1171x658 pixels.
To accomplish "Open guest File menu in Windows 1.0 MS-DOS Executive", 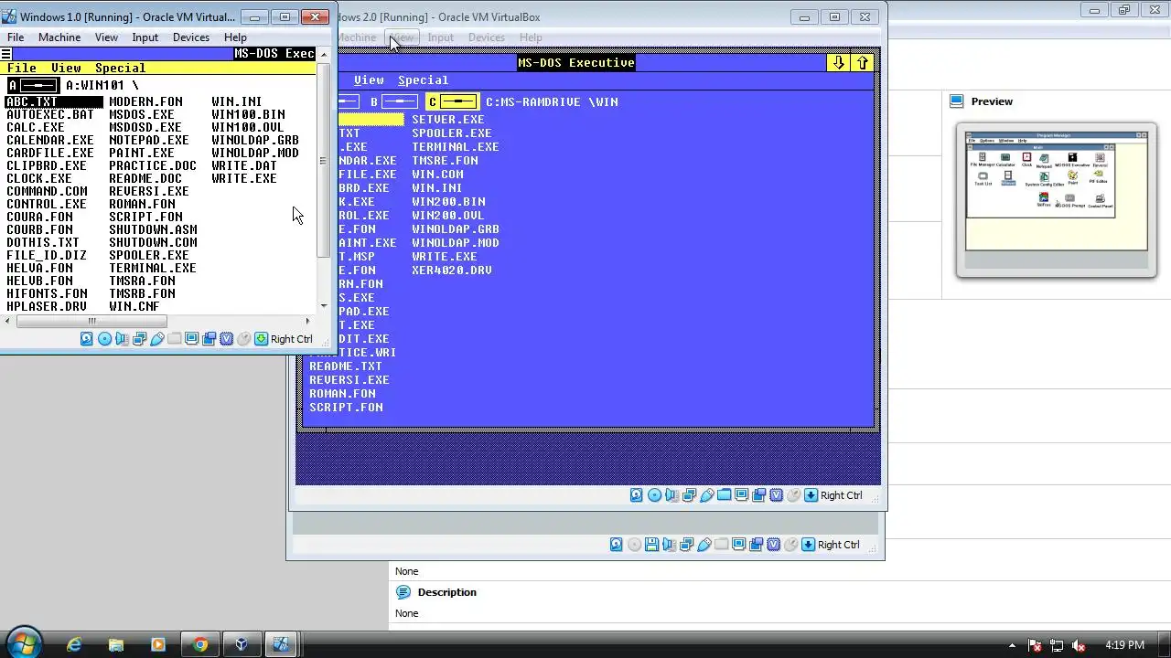I will click(22, 68).
